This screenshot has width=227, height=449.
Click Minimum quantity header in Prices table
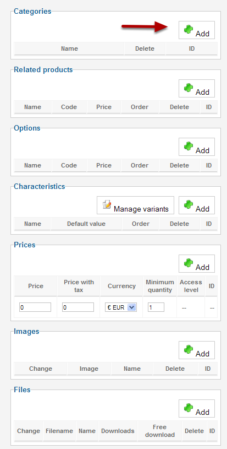[159, 286]
